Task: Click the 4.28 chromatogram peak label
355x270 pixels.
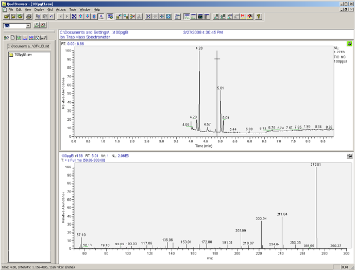Action: point(199,48)
